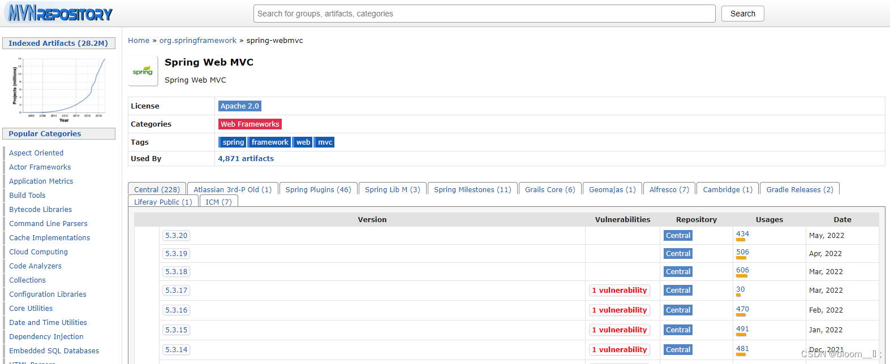Select the spring tag
The width and height of the screenshot is (890, 364).
(233, 142)
